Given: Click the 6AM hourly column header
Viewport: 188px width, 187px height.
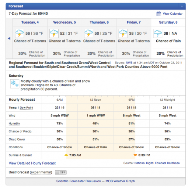Looking at the screenshot, I should (x=60, y=100).
